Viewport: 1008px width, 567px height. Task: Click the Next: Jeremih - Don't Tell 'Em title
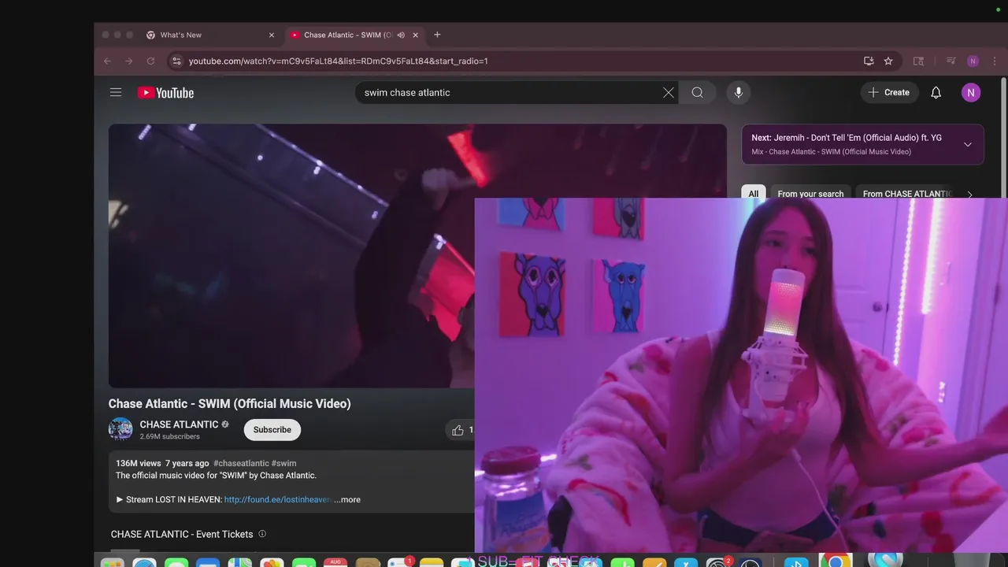pos(847,137)
